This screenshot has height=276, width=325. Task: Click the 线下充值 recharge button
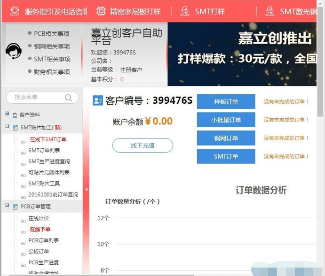tap(143, 146)
